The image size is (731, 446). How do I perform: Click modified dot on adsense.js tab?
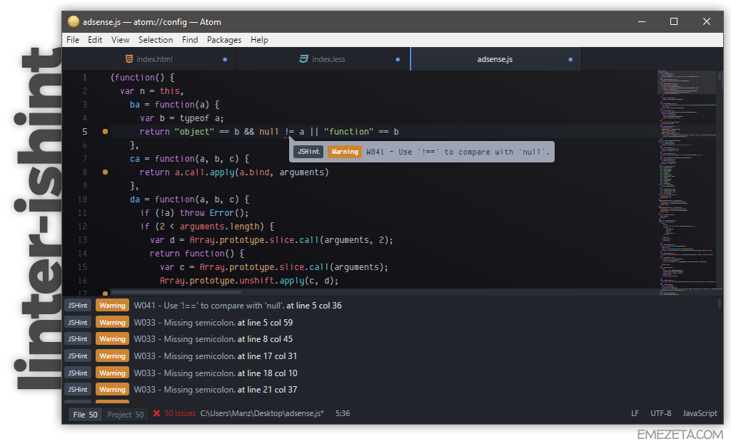click(x=570, y=60)
